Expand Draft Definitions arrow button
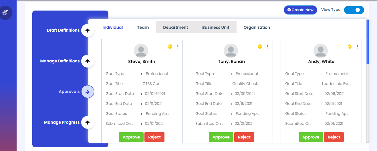 tap(88, 30)
